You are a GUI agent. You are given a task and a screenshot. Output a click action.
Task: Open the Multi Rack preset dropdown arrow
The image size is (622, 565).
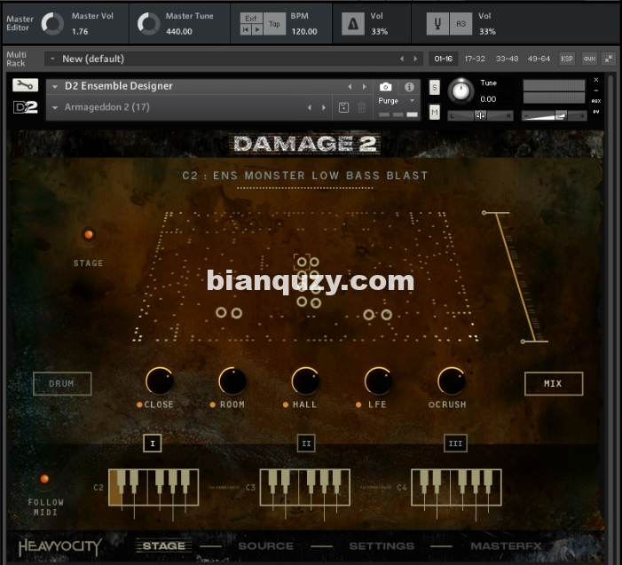(52, 59)
